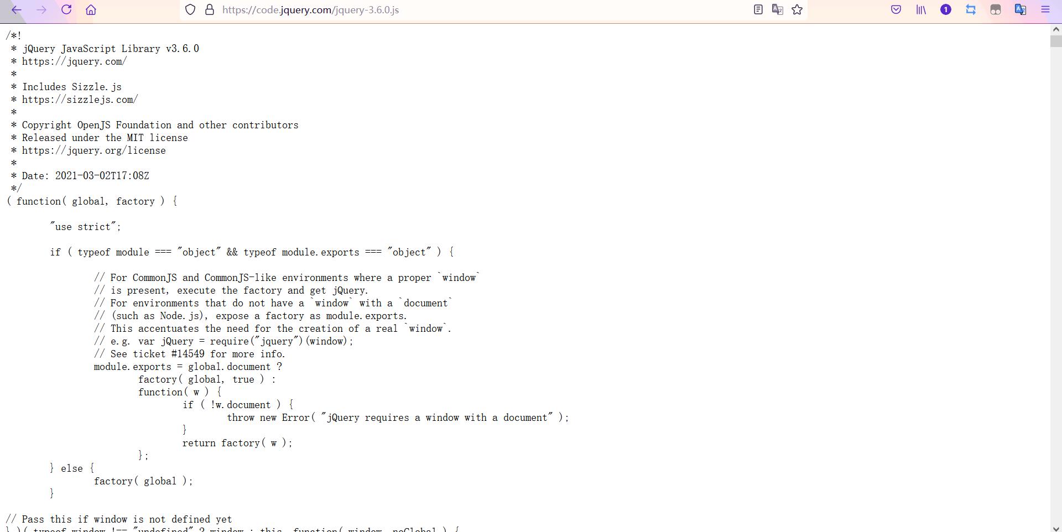Click the "throw new Error" line
The height and width of the screenshot is (532, 1062).
tap(398, 418)
